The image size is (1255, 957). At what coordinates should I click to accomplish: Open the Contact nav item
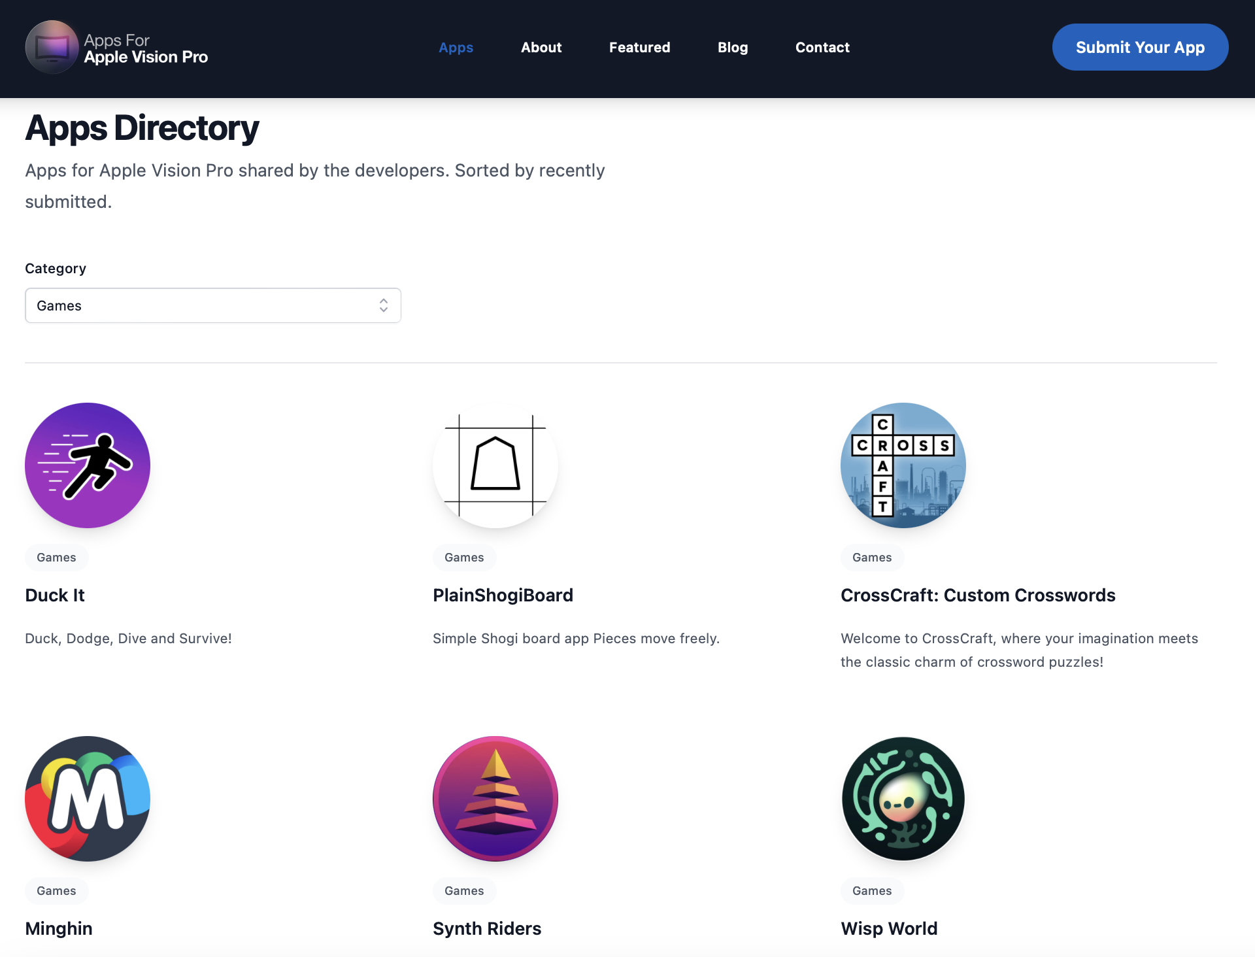(822, 47)
